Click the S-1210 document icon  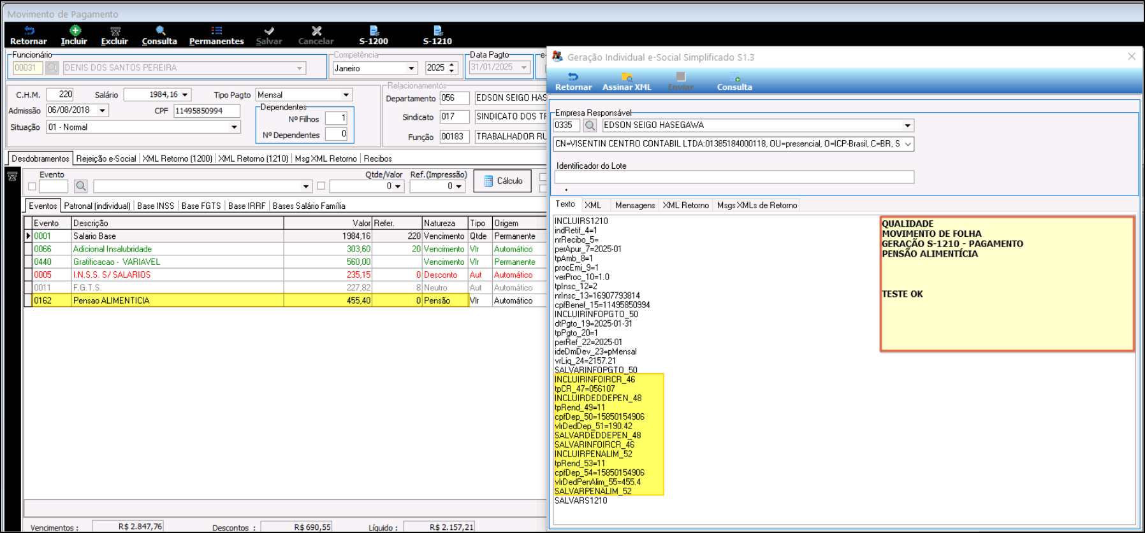(437, 31)
